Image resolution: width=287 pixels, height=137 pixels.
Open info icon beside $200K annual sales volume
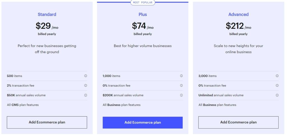pyautogui.click(x=181, y=95)
